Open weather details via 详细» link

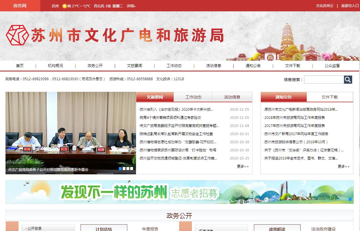point(131,6)
